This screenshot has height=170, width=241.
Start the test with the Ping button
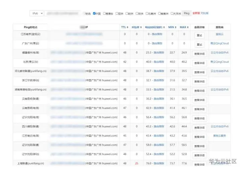(186, 13)
